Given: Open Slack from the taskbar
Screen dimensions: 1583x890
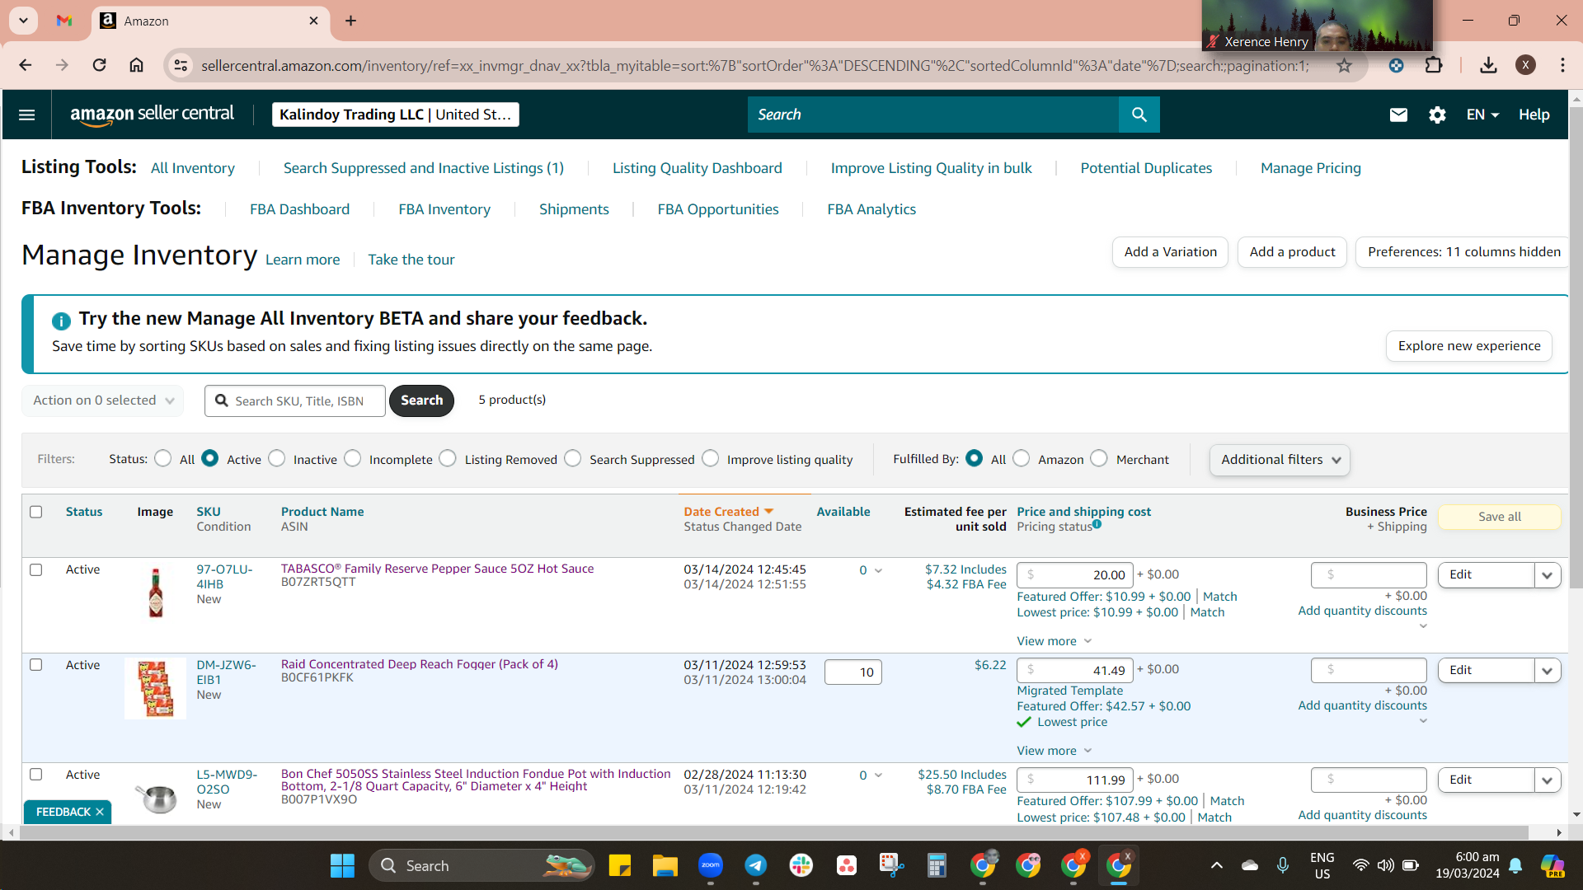Looking at the screenshot, I should [801, 865].
